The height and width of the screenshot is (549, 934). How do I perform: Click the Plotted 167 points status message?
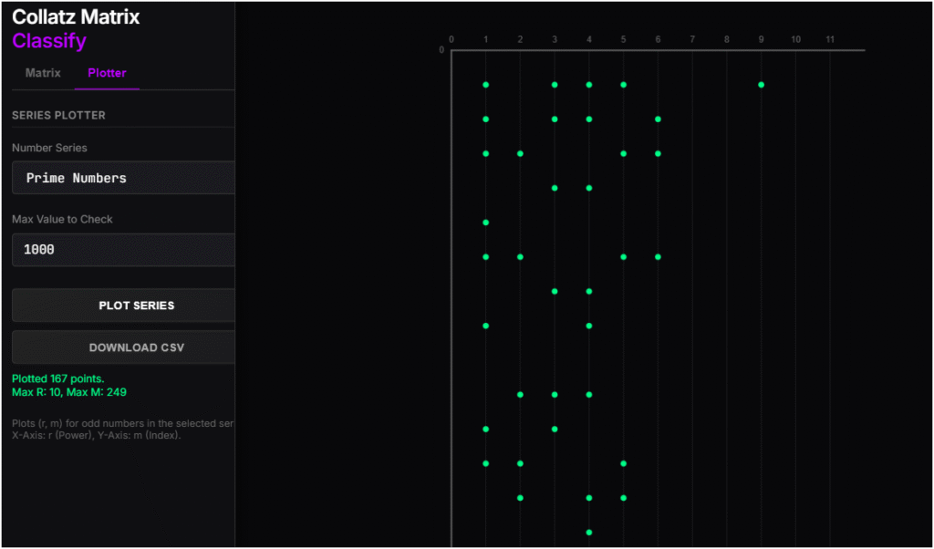coord(58,378)
